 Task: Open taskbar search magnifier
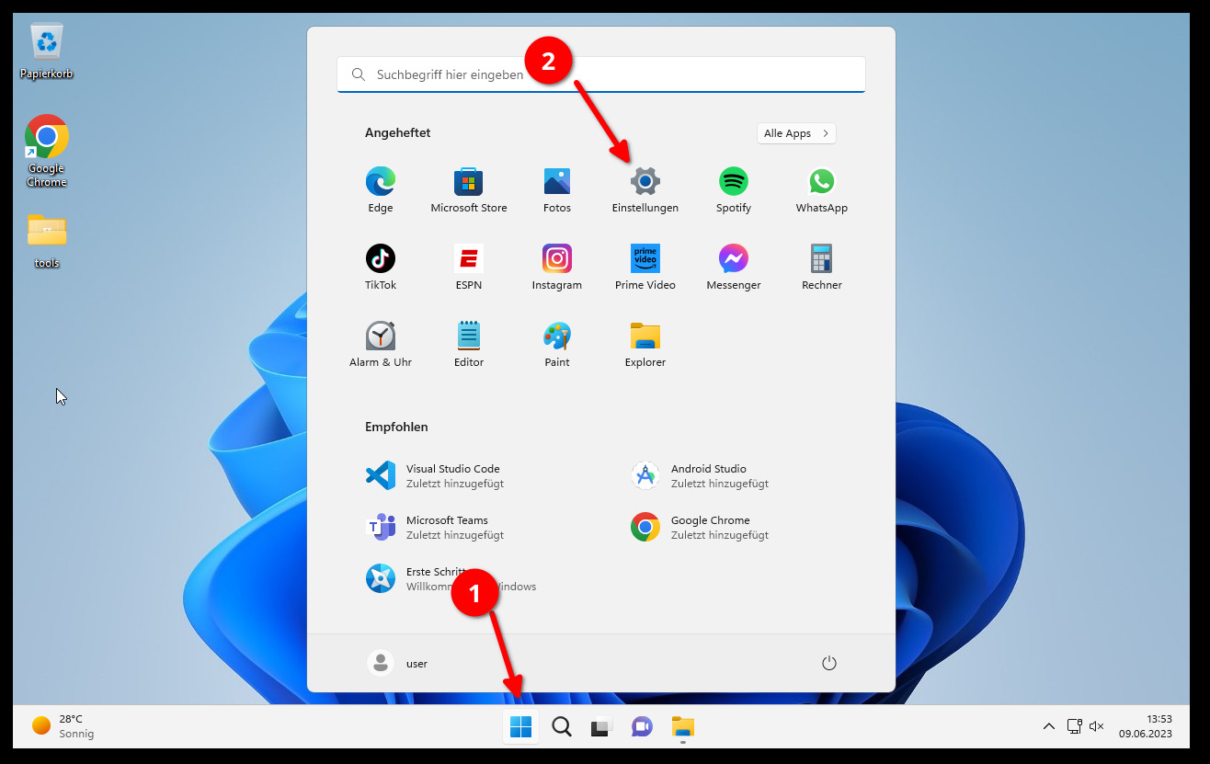pos(561,727)
